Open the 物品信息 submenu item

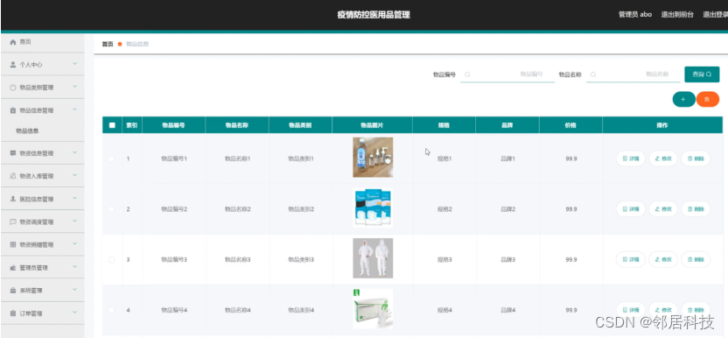coord(27,131)
